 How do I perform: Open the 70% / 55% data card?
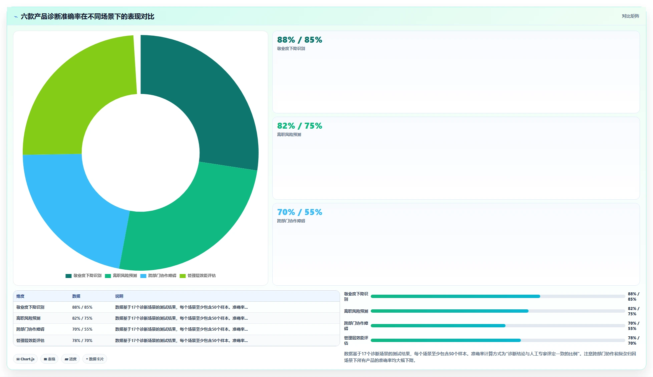(456, 244)
